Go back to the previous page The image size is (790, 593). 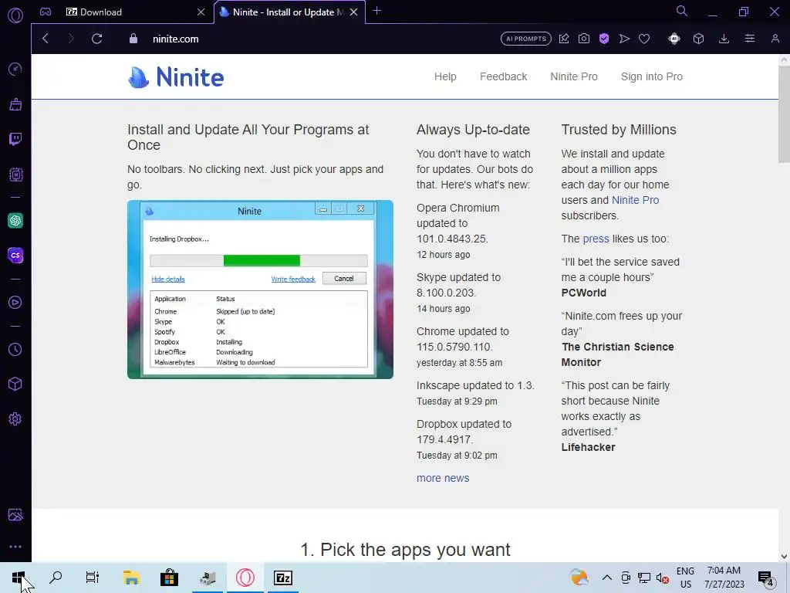click(46, 39)
